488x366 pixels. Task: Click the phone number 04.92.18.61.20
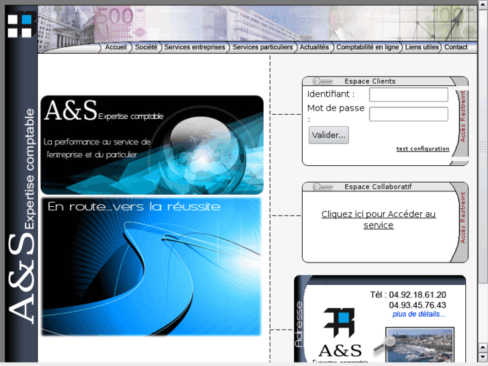[x=418, y=295]
